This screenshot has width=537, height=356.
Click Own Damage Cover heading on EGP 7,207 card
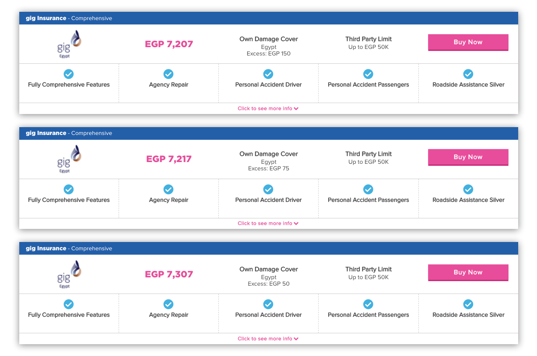tap(269, 39)
